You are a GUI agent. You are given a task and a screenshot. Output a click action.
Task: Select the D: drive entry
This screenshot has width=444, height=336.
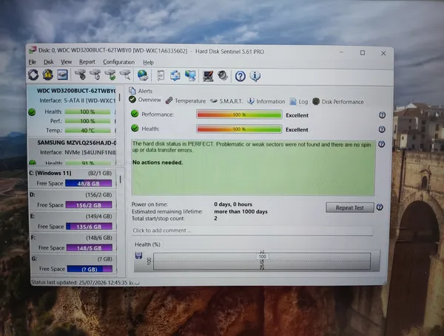tap(73, 200)
